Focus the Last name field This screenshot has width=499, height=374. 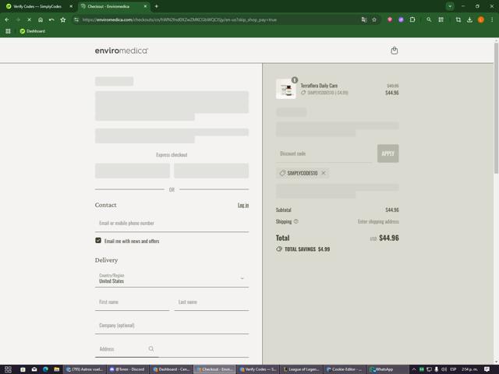(x=211, y=302)
